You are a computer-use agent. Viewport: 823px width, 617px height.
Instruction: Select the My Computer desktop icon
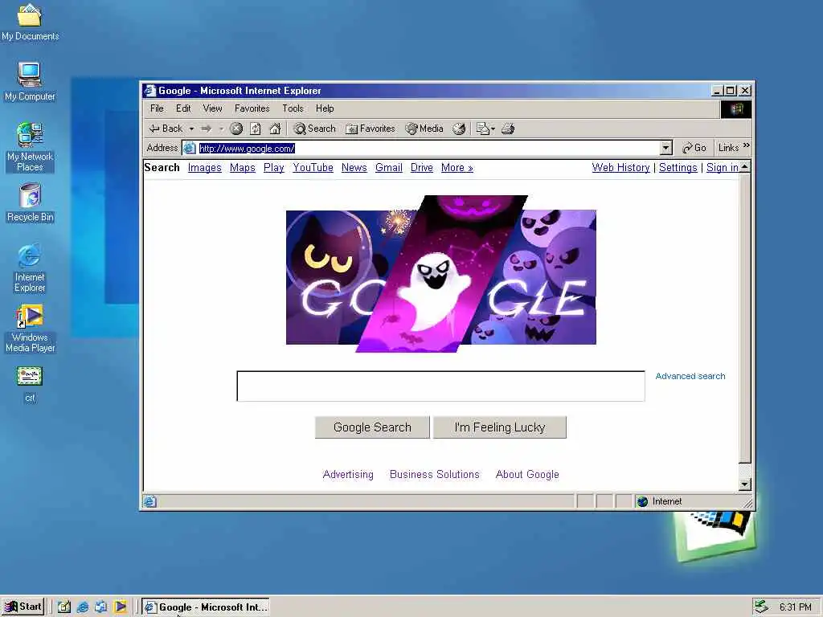point(30,81)
